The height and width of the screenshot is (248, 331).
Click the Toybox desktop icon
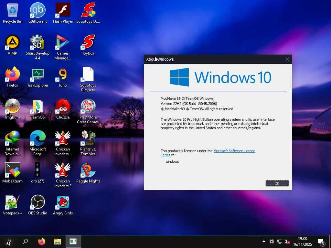88,45
